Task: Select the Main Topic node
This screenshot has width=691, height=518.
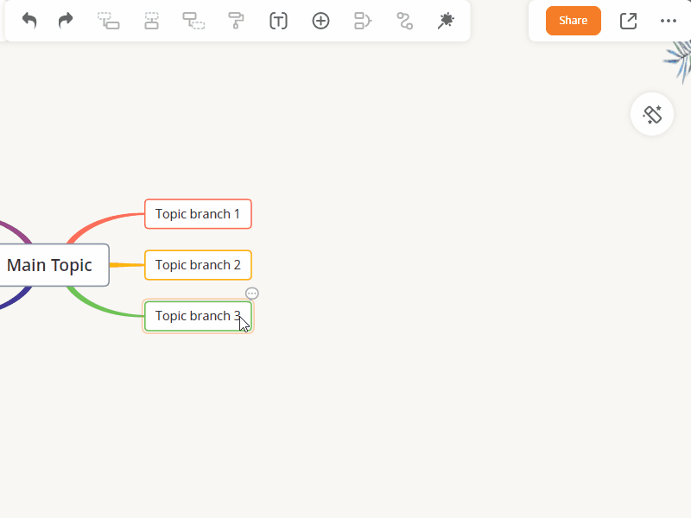Action: click(x=50, y=265)
